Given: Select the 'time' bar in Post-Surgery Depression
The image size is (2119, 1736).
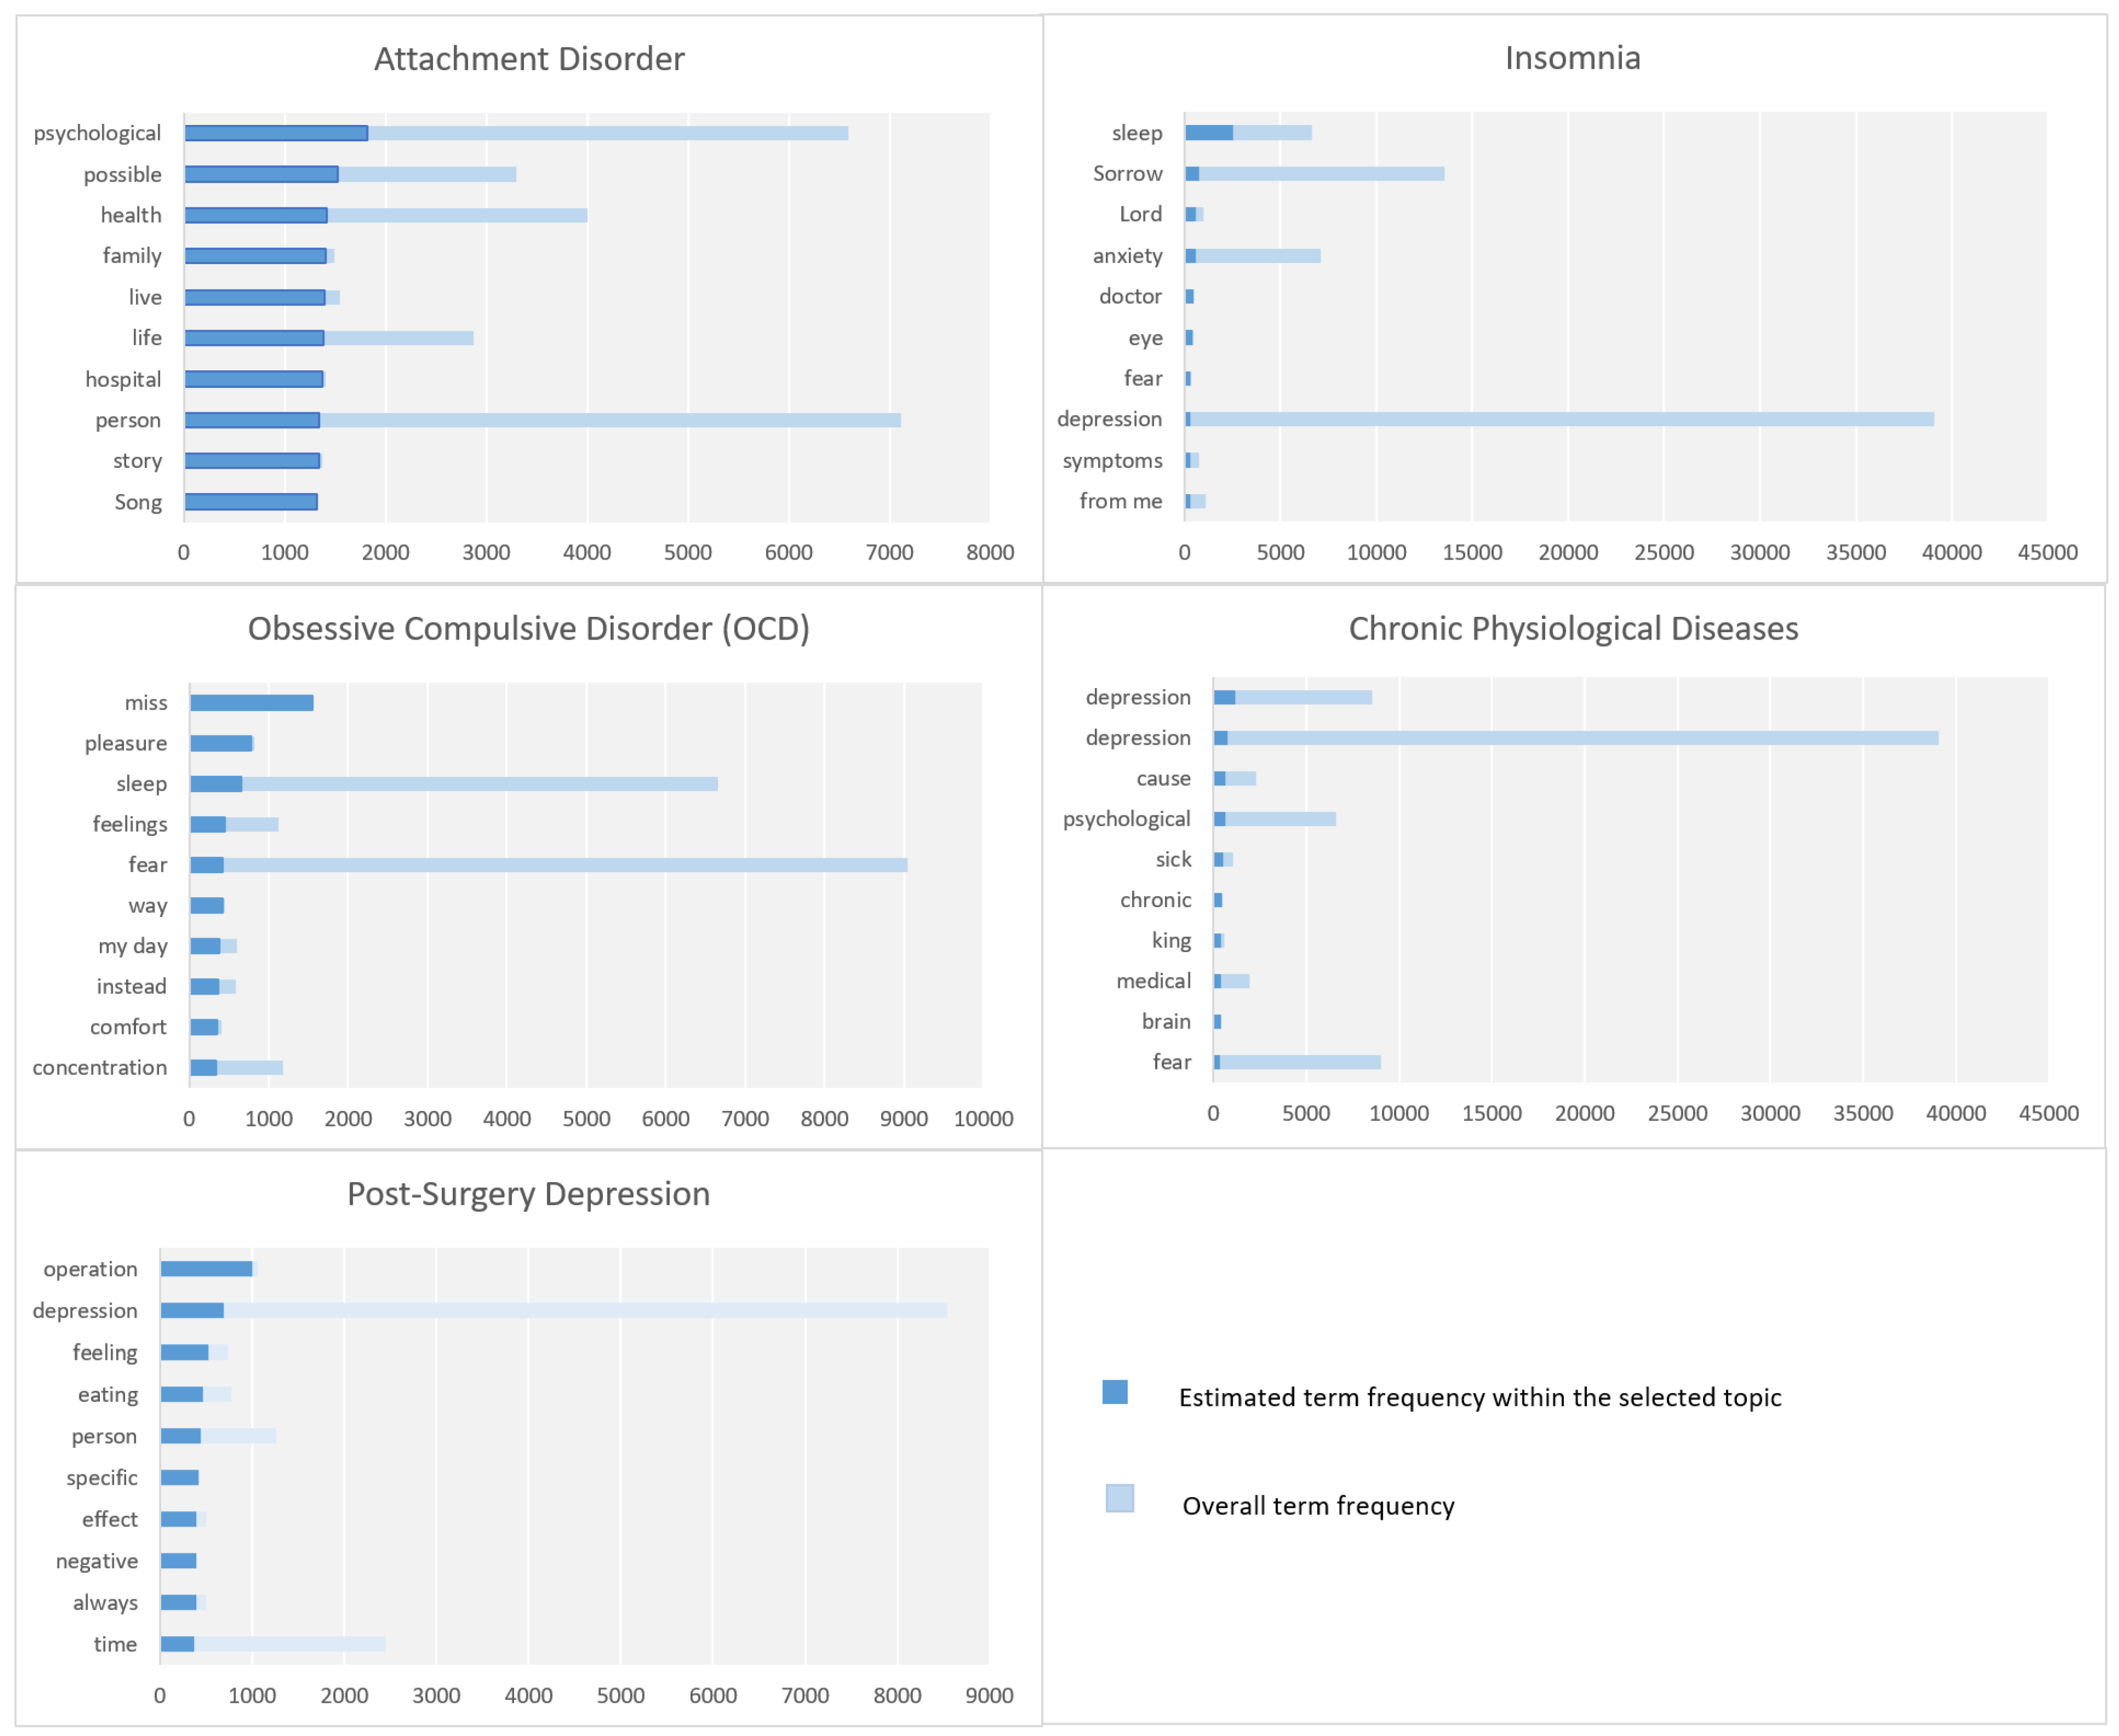Looking at the screenshot, I should click(x=270, y=1643).
